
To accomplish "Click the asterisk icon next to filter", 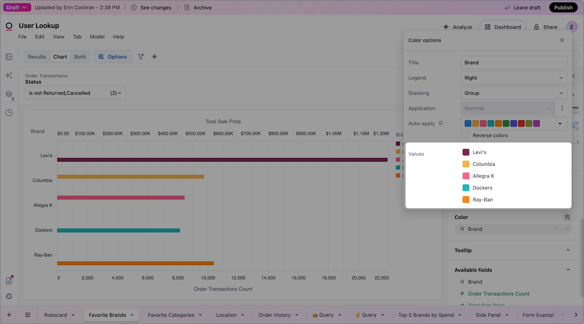I will click(x=154, y=57).
